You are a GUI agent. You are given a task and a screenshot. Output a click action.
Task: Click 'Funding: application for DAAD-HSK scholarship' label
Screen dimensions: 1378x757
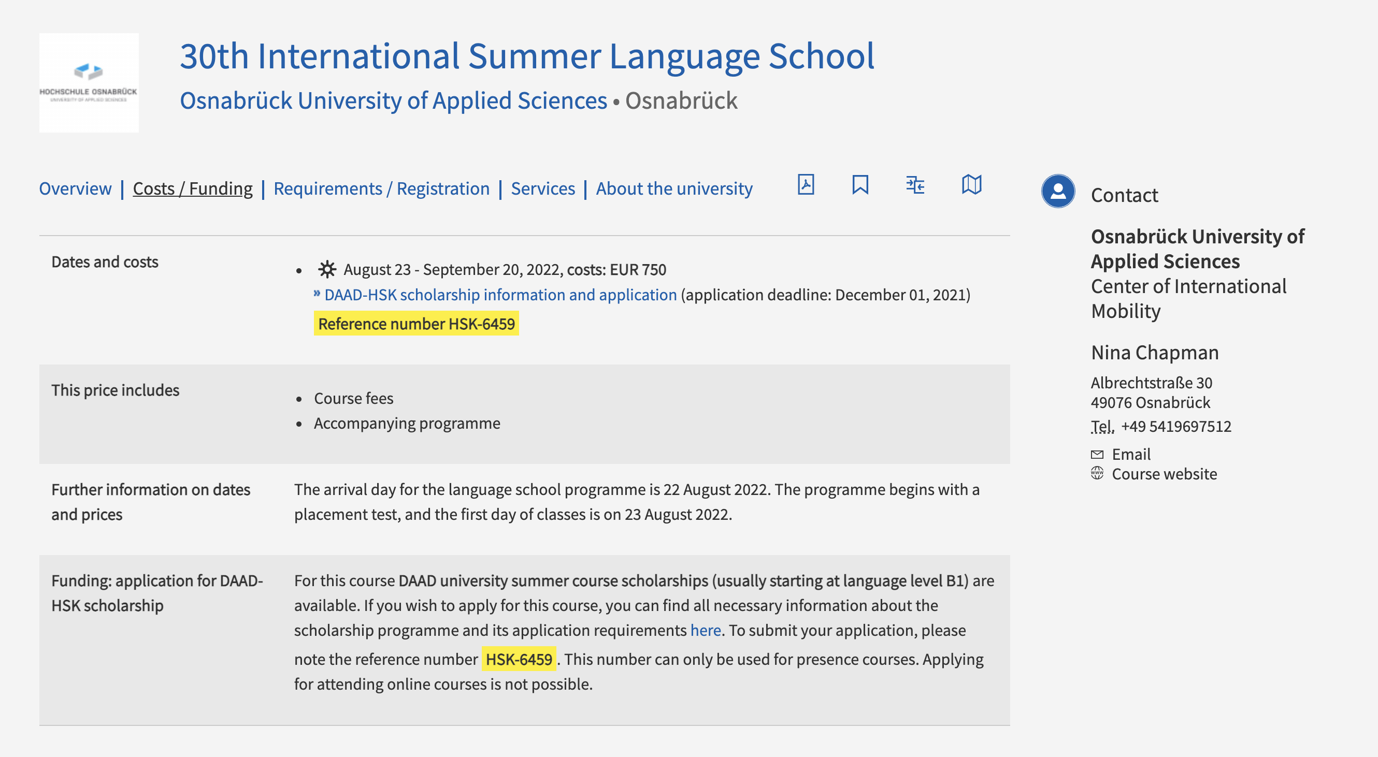click(157, 593)
